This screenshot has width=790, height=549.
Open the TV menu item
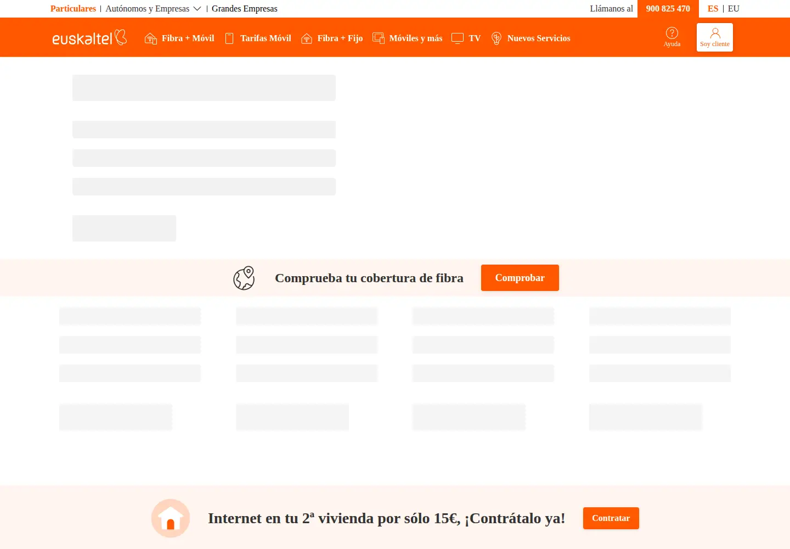coord(466,38)
